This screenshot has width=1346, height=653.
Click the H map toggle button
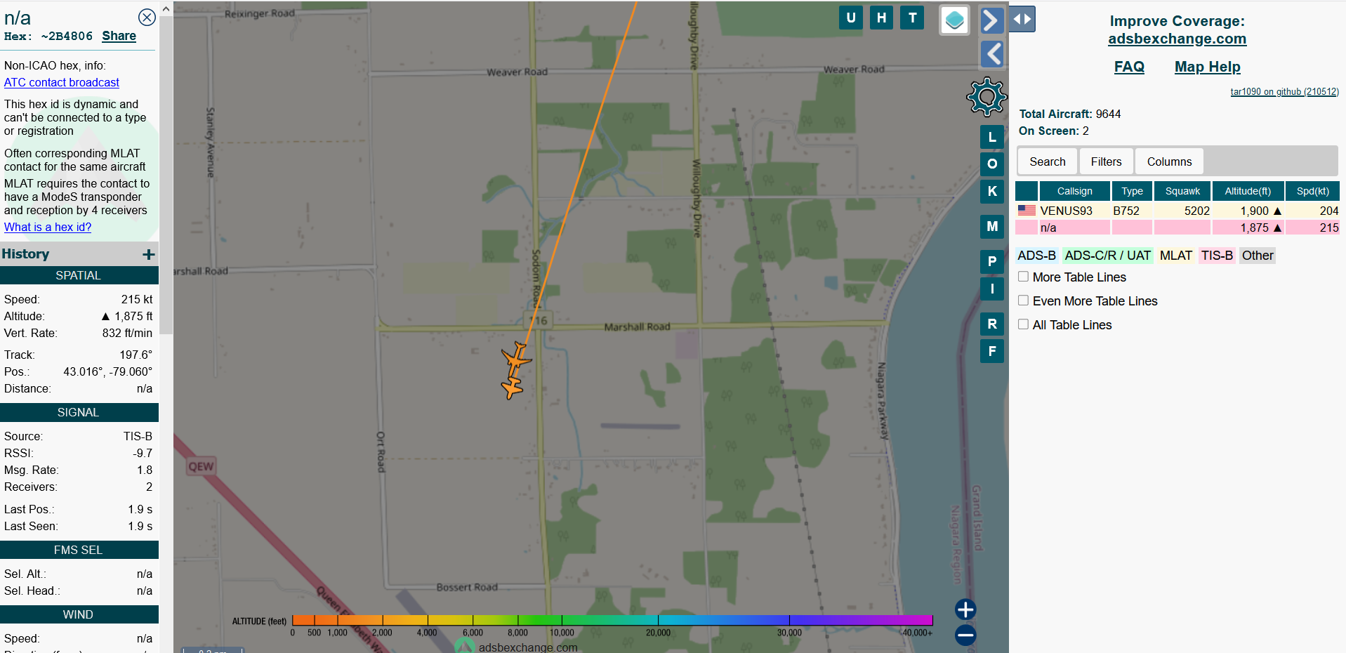pos(881,18)
